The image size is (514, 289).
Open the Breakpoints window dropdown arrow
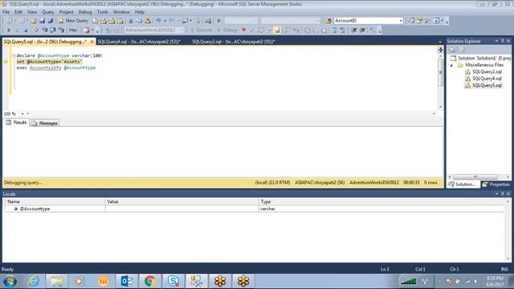(x=93, y=31)
